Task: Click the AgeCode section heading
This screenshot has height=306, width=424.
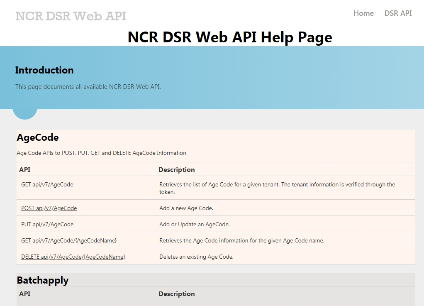Action: point(38,137)
